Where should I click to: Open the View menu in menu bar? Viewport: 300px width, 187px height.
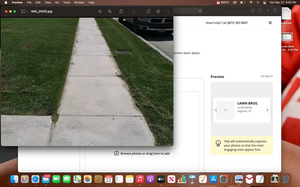tap(48, 2)
